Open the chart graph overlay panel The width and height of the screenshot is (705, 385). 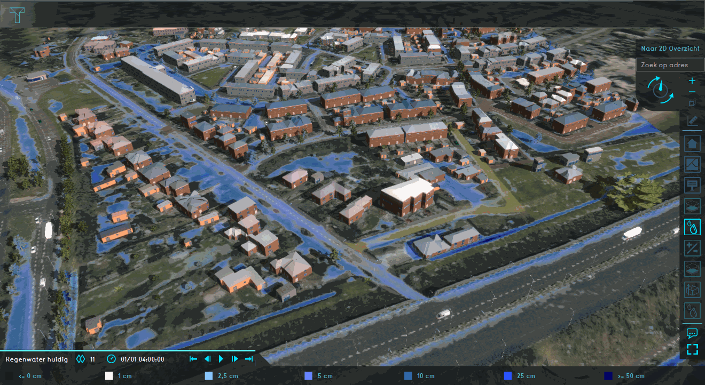693,164
